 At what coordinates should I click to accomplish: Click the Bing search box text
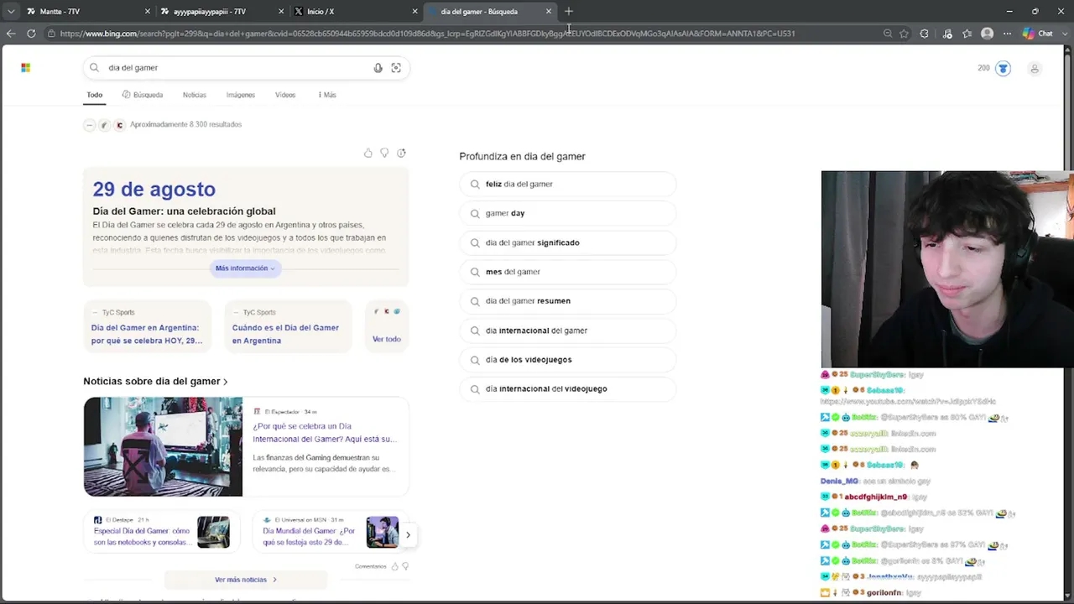[x=133, y=68]
